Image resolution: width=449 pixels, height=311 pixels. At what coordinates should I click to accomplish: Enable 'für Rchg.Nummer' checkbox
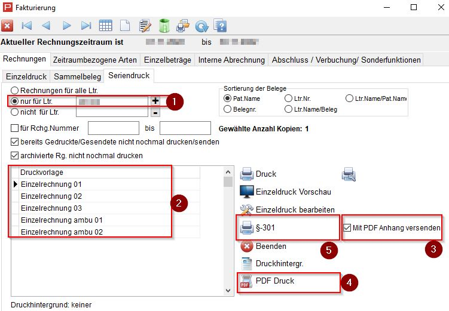tap(15, 128)
